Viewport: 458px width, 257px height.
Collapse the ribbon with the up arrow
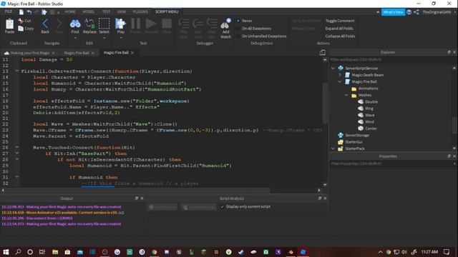(x=378, y=12)
